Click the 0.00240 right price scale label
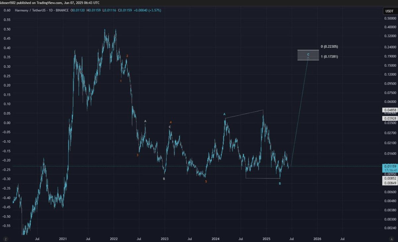Viewport: 398px width, 242px height. click(390, 228)
